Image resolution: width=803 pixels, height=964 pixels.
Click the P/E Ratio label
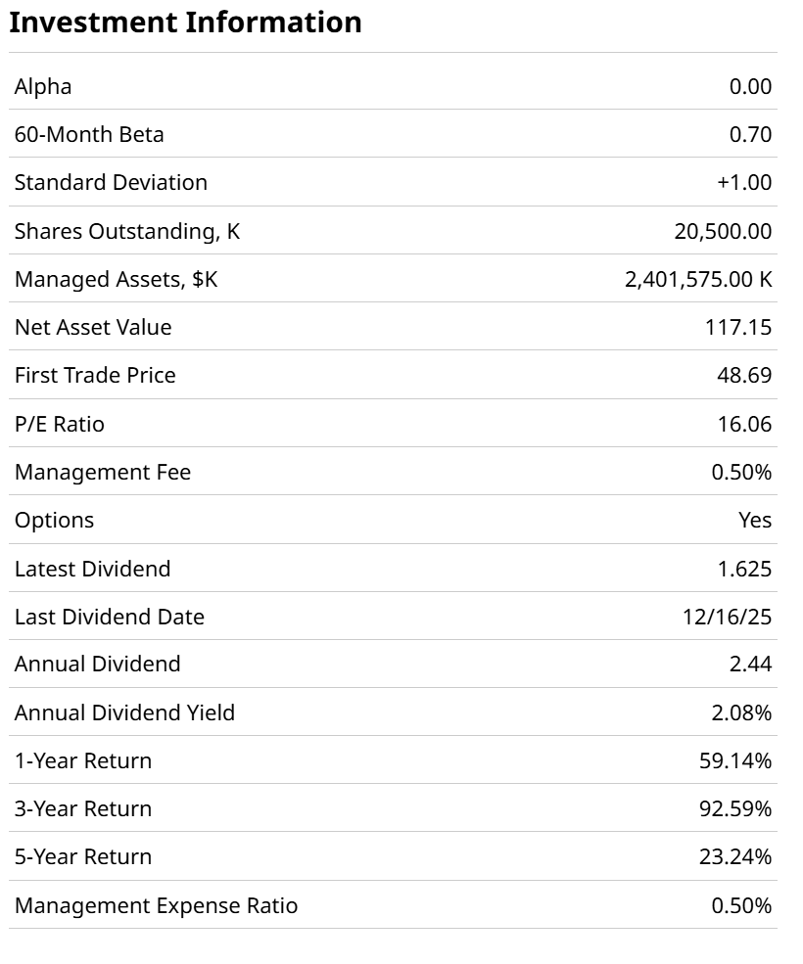click(x=59, y=424)
